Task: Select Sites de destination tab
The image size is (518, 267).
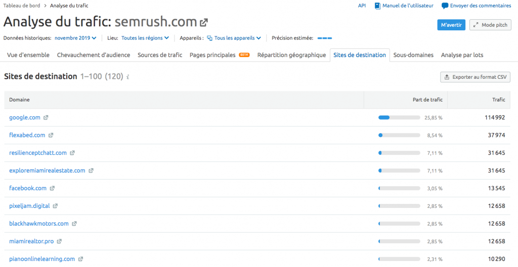Action: tap(360, 55)
